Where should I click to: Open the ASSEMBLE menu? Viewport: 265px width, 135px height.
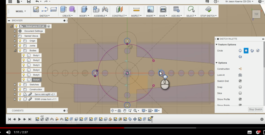(100, 16)
